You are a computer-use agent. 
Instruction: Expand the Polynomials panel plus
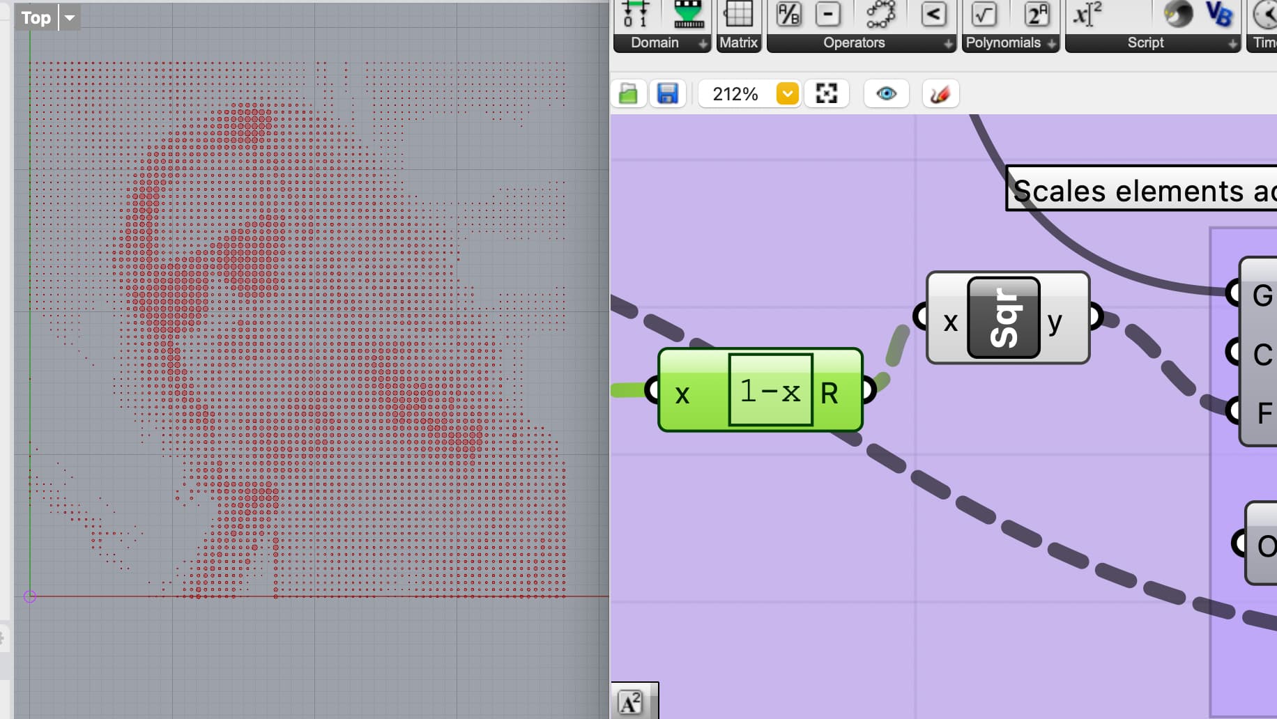tap(1051, 44)
